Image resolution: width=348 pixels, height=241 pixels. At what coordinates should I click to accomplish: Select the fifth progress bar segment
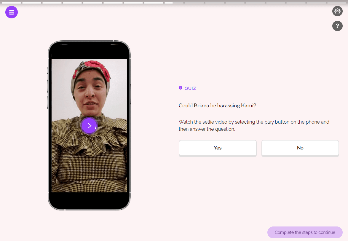pyautogui.click(x=92, y=3)
